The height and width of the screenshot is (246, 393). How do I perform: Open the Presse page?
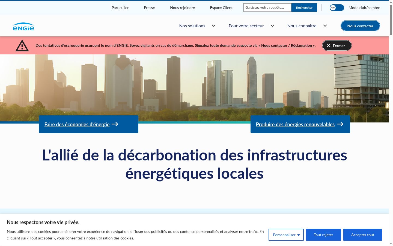click(x=149, y=8)
